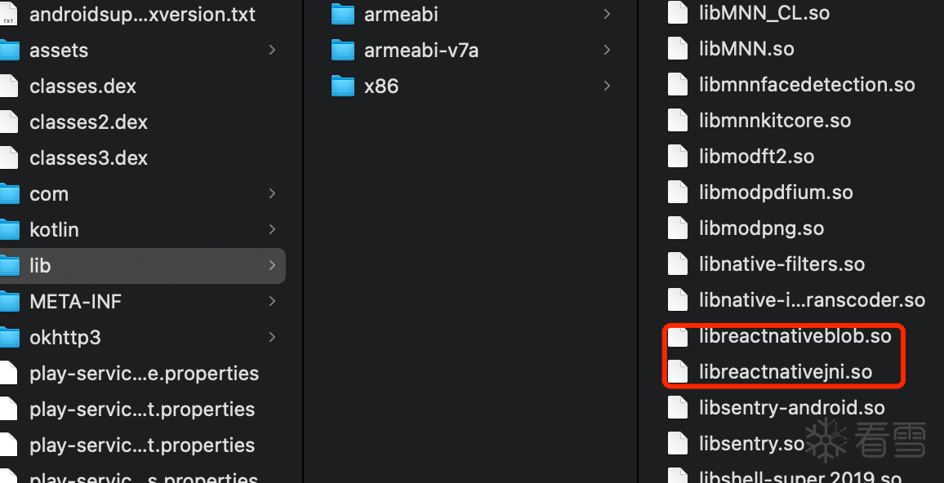Select libreactnativejni.so in the list
Image resolution: width=944 pixels, height=483 pixels.
tap(785, 372)
